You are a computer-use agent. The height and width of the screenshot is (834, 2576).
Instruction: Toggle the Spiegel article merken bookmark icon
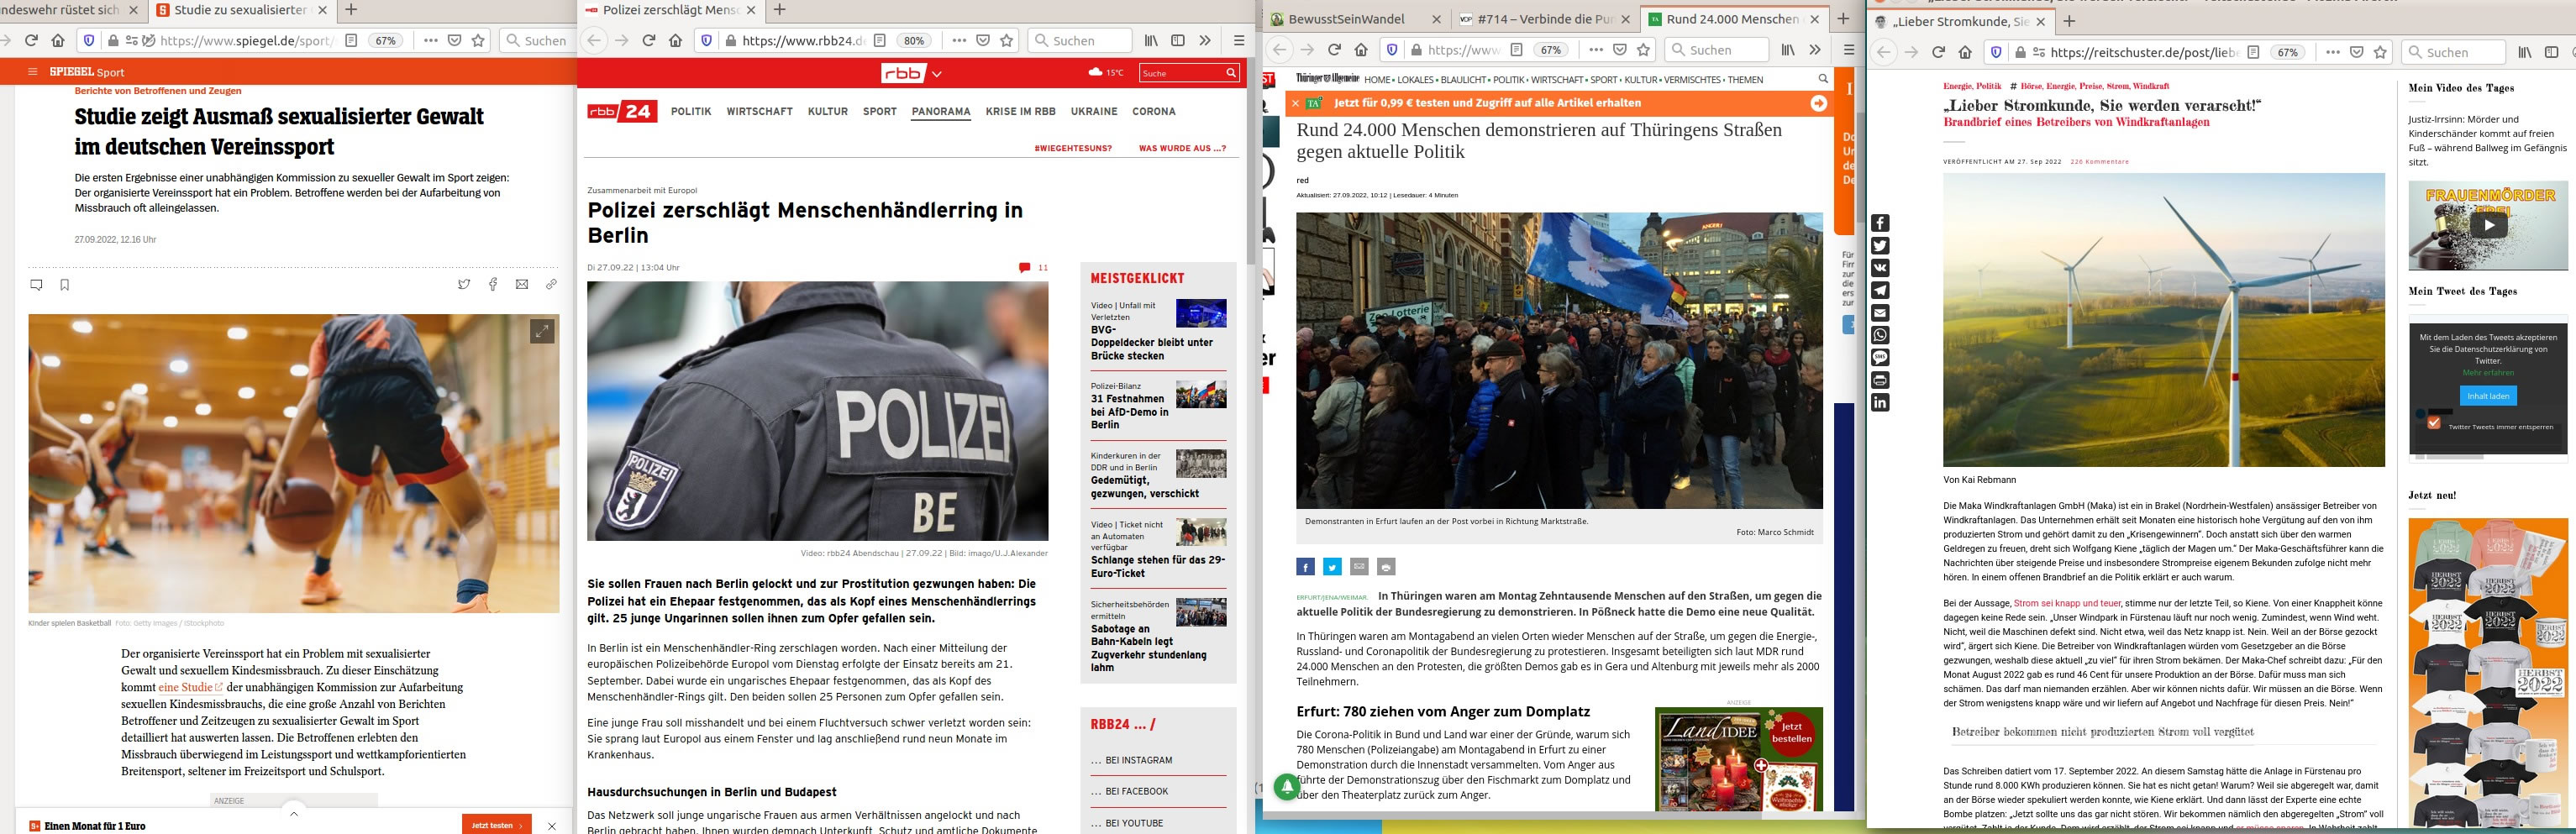[x=65, y=285]
